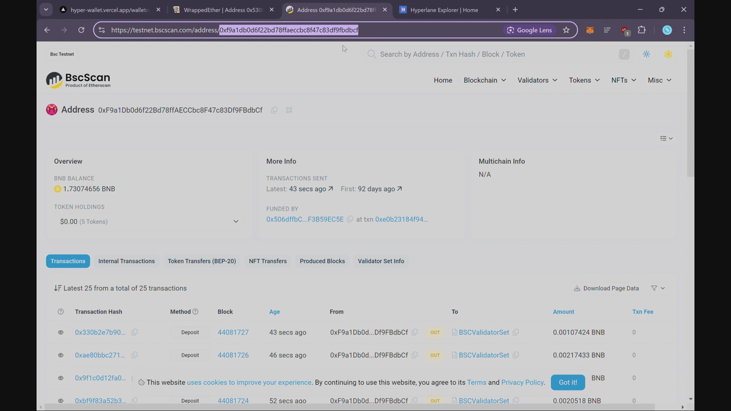Open the Misc nav dropdown
Screen dimensions: 731x411
(x=660, y=80)
